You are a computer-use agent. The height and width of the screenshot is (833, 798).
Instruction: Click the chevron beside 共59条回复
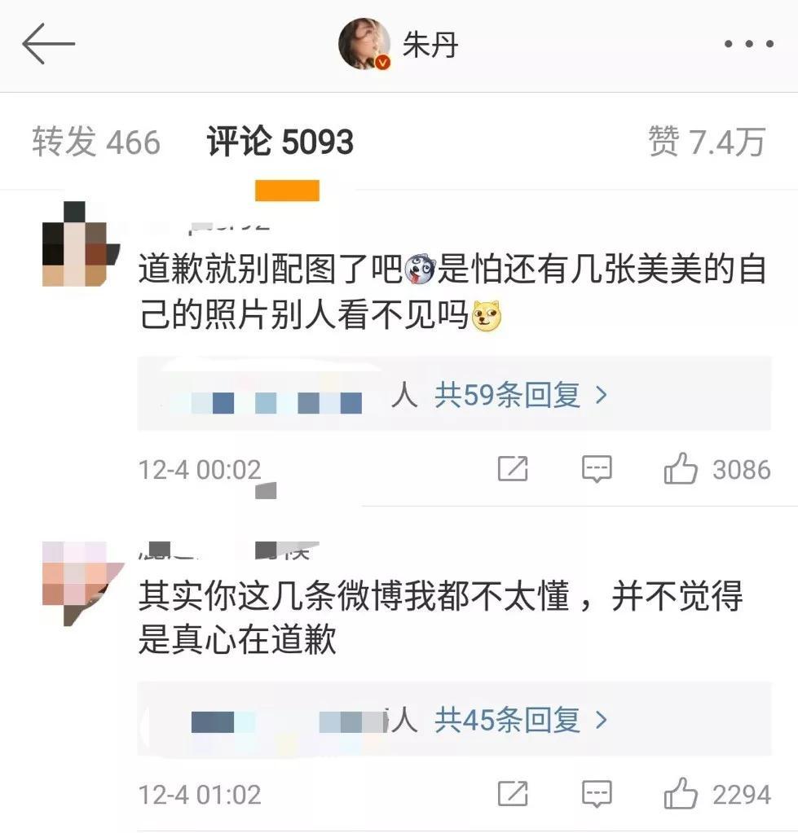coord(602,395)
